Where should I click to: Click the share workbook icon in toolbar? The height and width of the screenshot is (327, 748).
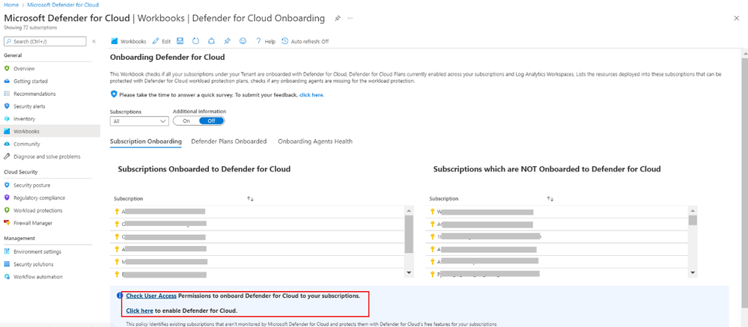(x=212, y=41)
